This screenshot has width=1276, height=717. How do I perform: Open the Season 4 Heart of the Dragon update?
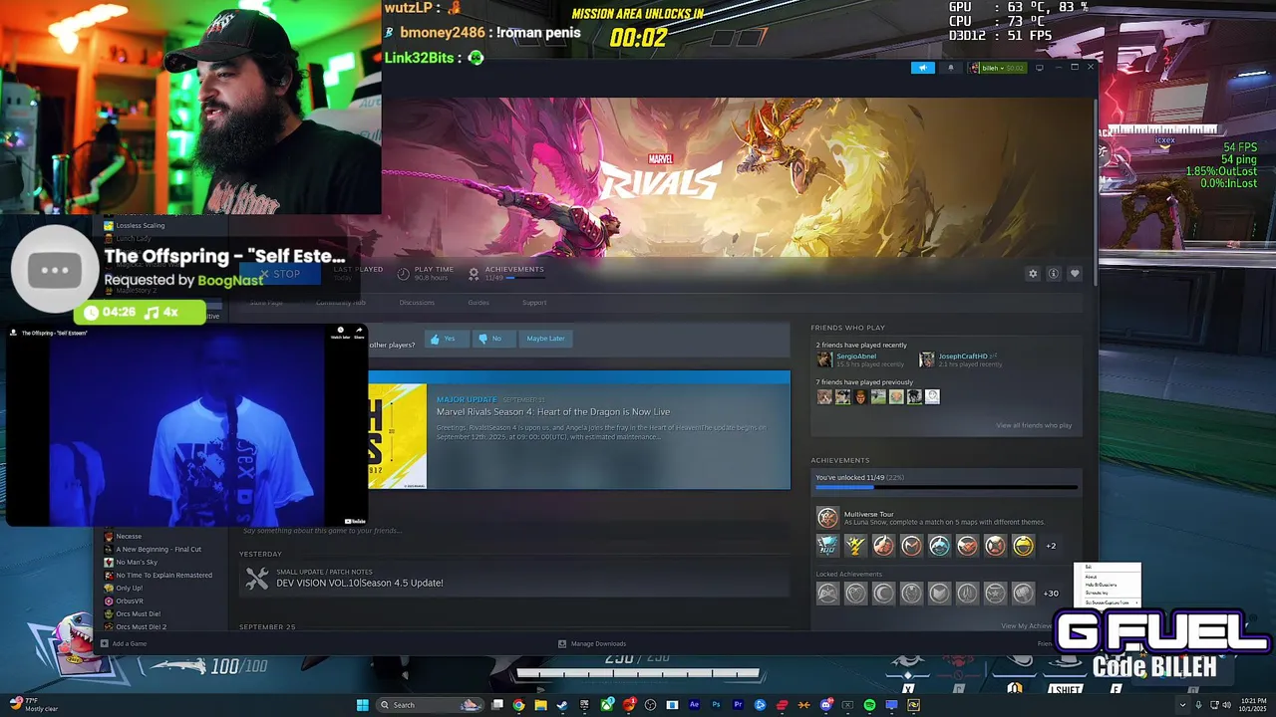click(553, 412)
